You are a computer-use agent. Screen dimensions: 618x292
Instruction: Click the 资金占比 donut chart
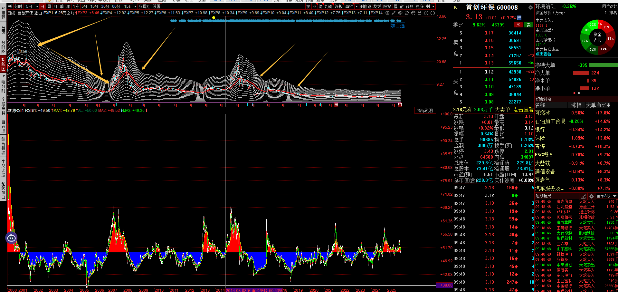597,37
